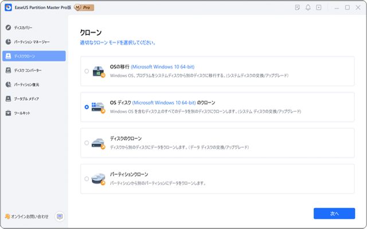The height and width of the screenshot is (229, 367).
Task: Minimize the EaseUS window
Action: (337, 8)
